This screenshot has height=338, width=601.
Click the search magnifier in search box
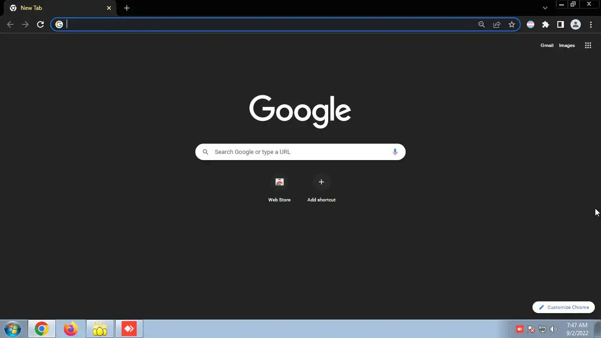[x=205, y=152]
